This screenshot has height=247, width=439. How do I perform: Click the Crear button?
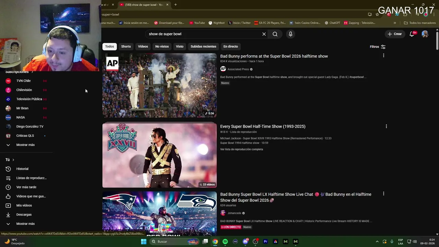coord(394,34)
